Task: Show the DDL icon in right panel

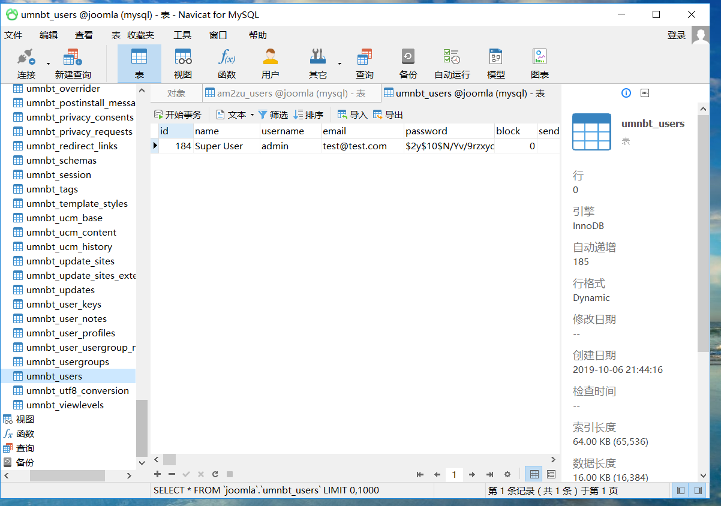Action: pyautogui.click(x=645, y=93)
